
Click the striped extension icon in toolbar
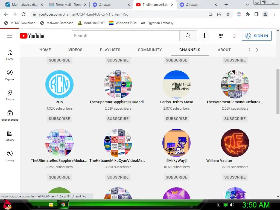(239, 14)
